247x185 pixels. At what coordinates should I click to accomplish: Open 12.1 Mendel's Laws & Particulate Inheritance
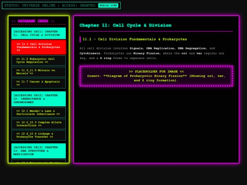point(38,112)
